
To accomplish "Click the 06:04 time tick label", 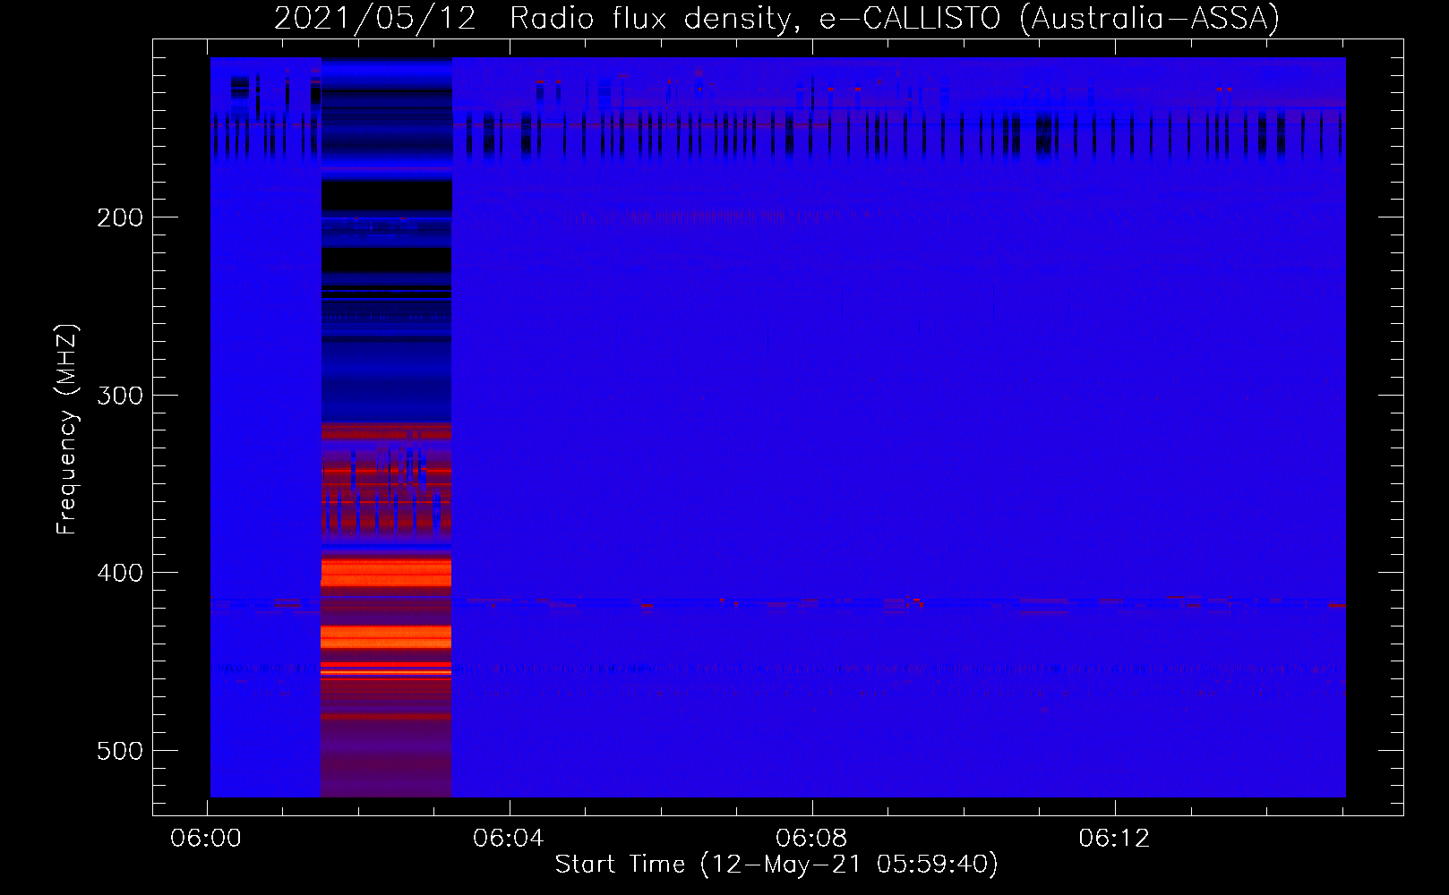I will click(509, 839).
